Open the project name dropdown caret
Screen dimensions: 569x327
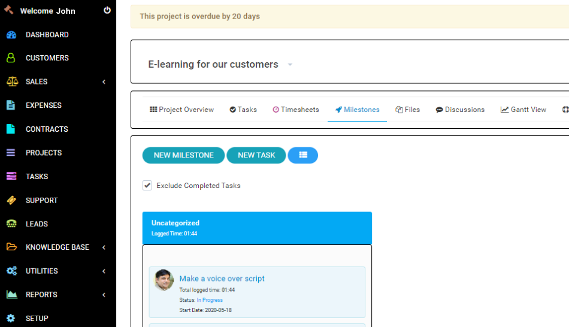point(290,65)
